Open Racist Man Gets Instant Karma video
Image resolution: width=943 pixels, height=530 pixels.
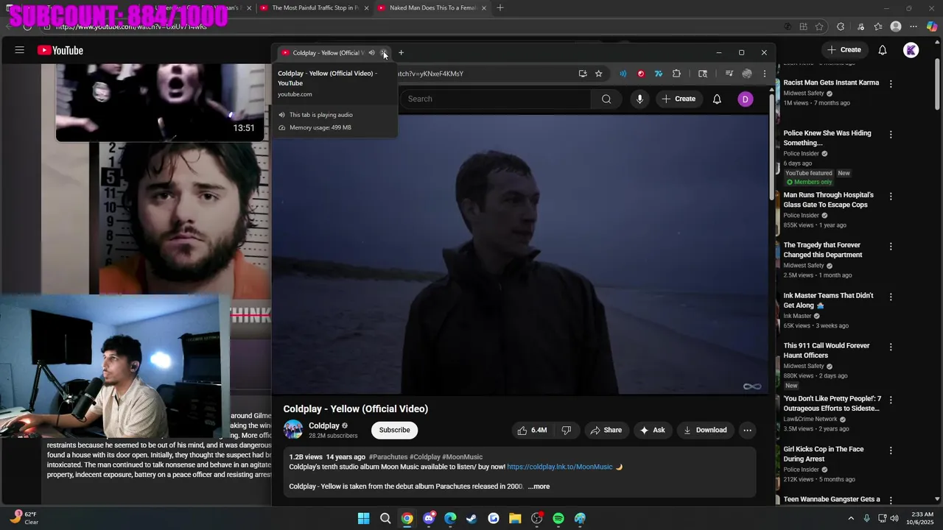[831, 82]
